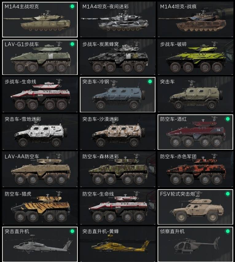This screenshot has width=235, height=262.
Task: Pick the 突击车-沙漠迷彩 desert camo
Action: 118,132
